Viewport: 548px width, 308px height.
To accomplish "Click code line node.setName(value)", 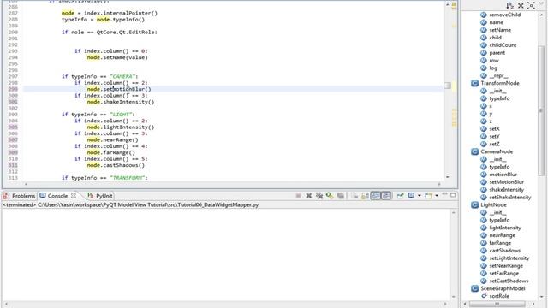I will tap(117, 57).
